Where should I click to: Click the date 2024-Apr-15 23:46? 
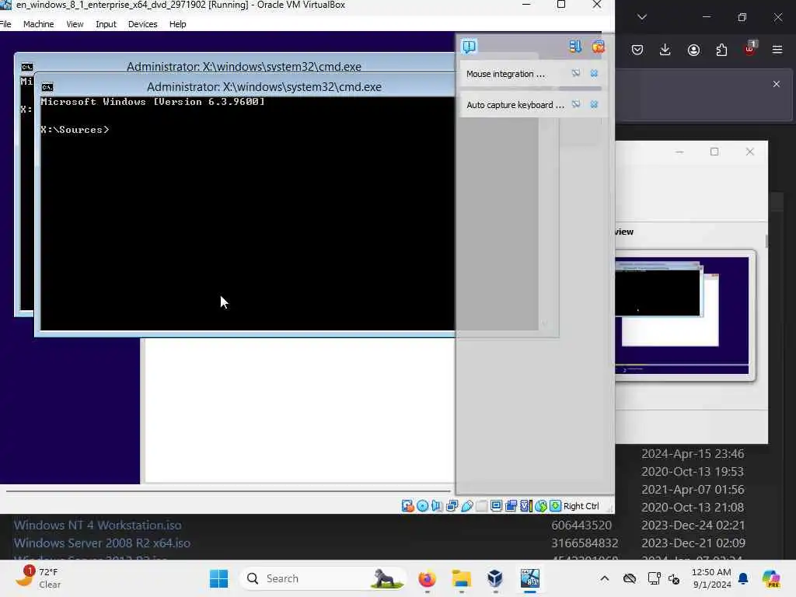point(693,453)
